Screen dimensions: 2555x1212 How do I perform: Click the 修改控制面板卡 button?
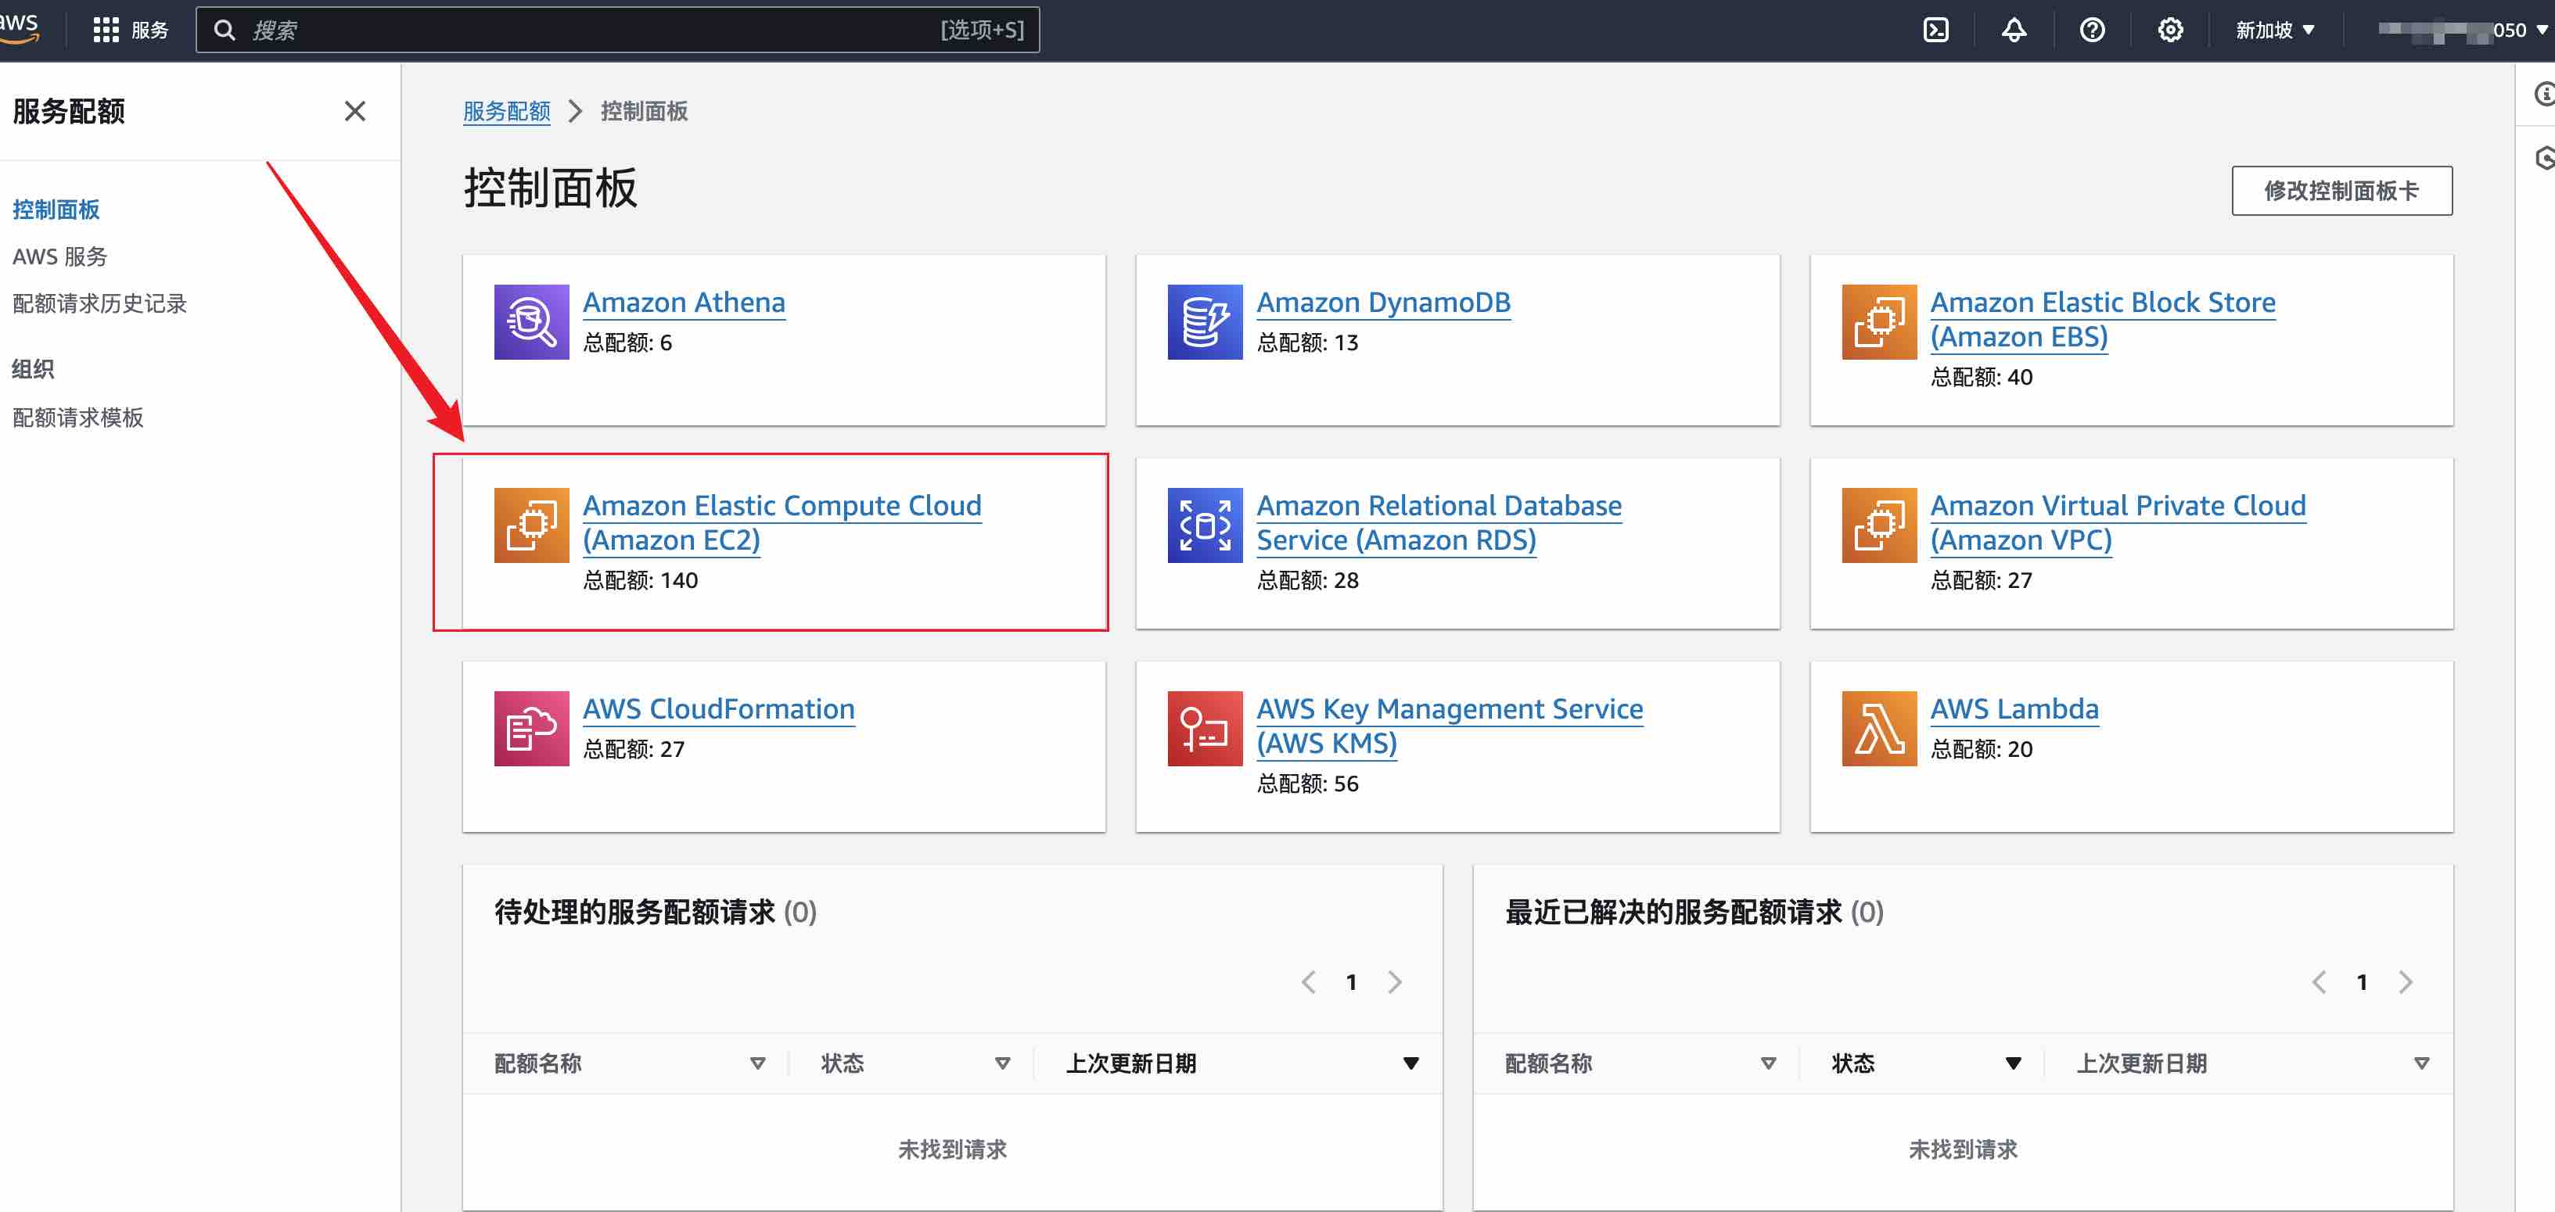2341,190
